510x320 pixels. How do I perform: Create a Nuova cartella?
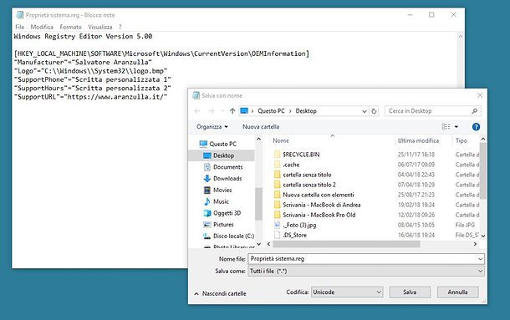point(261,126)
